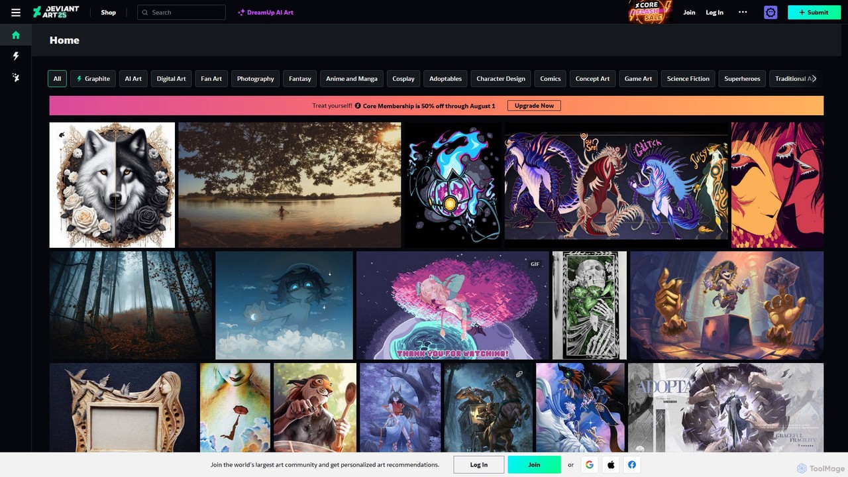Select the Home icon in sidebar
848x477 pixels.
tap(16, 35)
